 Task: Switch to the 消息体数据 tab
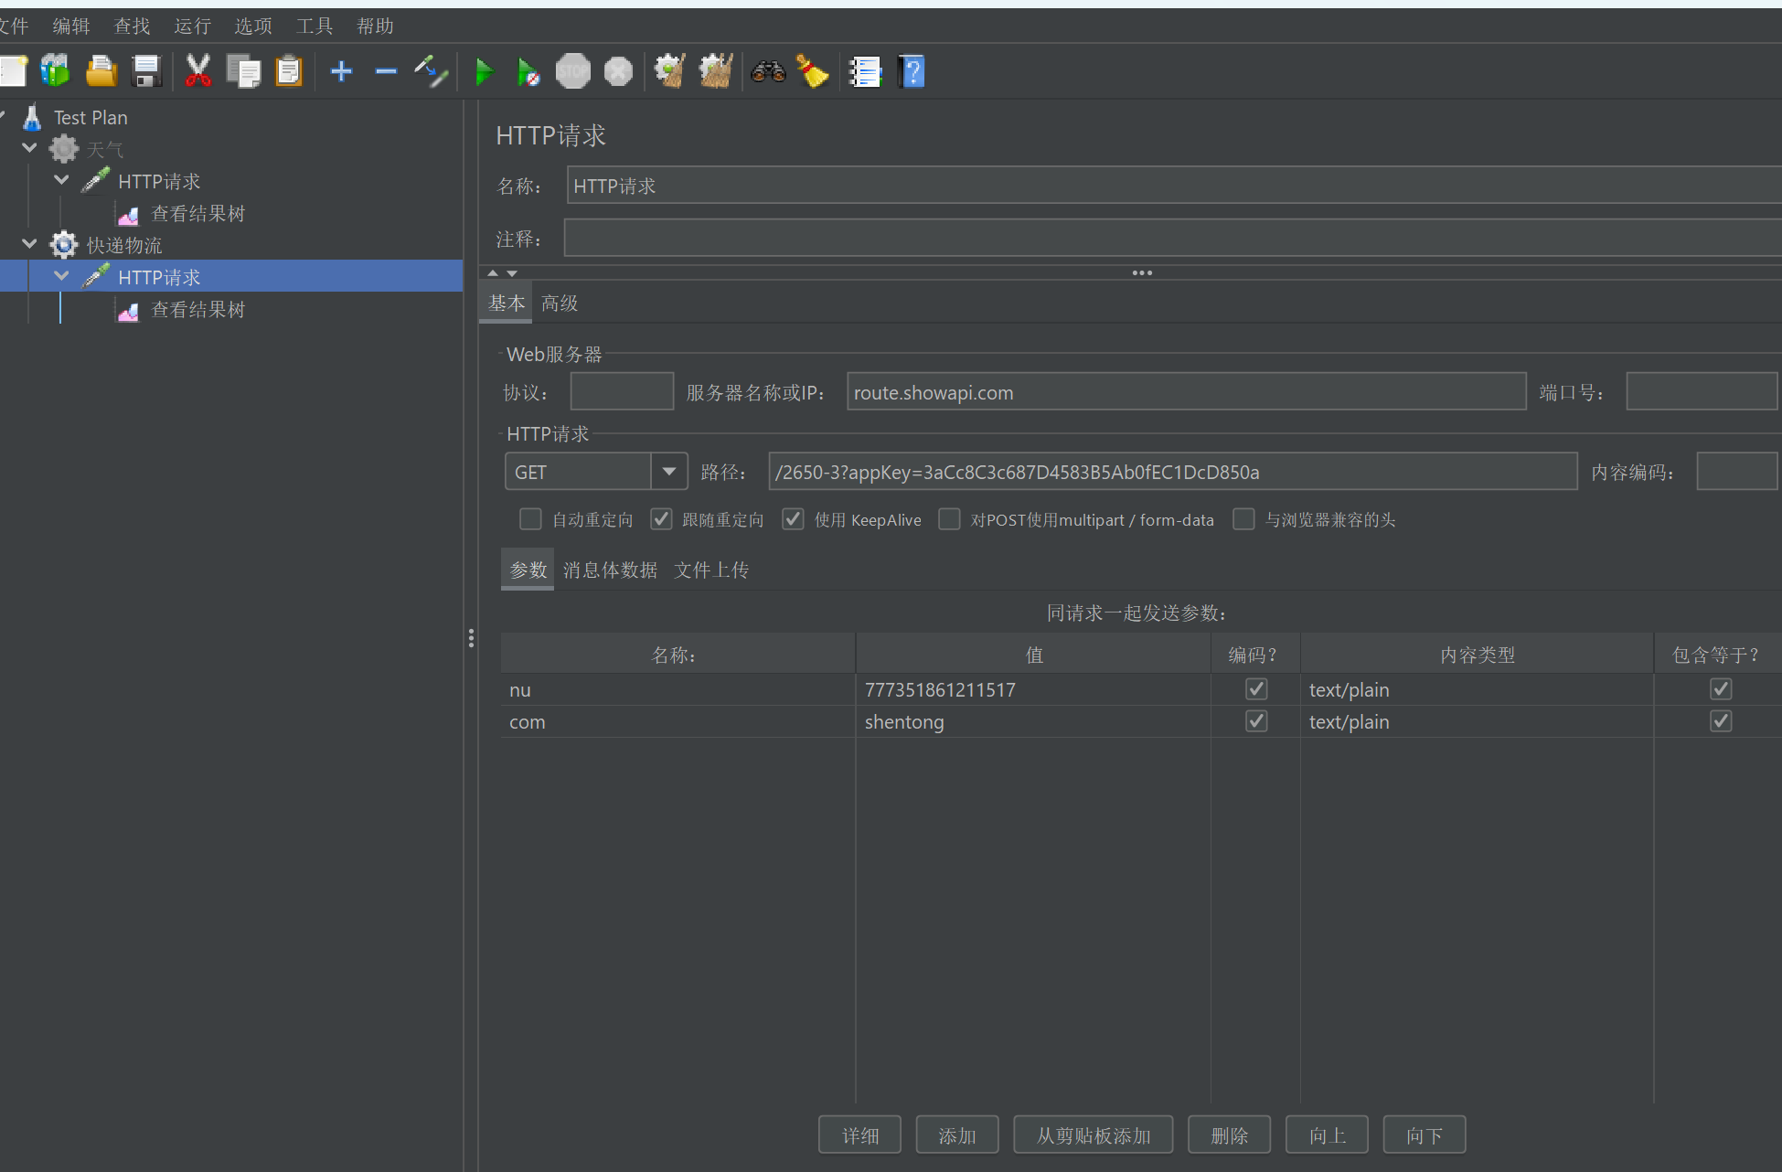coord(610,570)
